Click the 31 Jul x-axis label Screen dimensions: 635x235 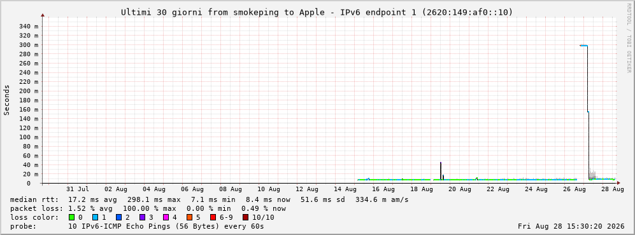[x=77, y=189]
